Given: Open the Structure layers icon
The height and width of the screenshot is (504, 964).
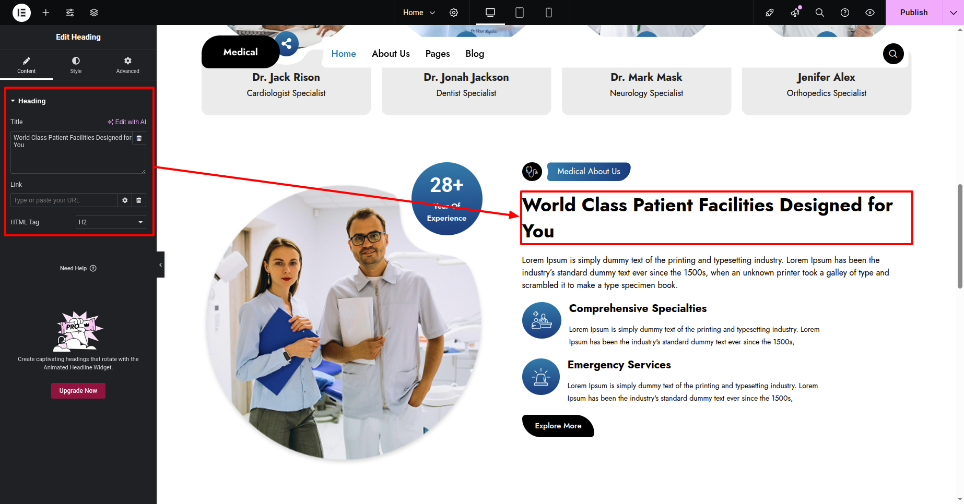Looking at the screenshot, I should 94,13.
